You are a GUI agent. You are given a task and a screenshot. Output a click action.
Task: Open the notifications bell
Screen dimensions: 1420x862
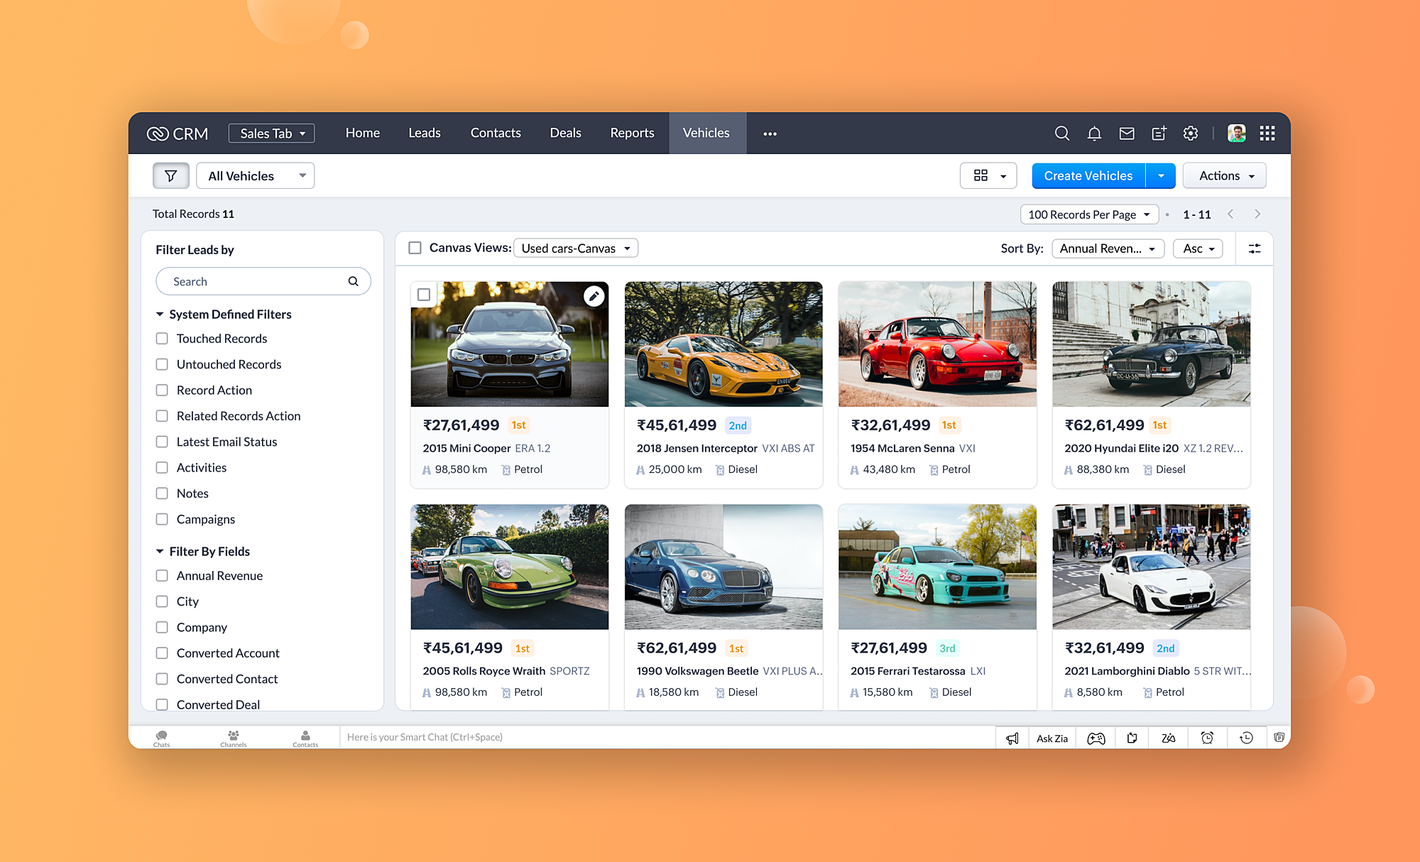tap(1094, 133)
